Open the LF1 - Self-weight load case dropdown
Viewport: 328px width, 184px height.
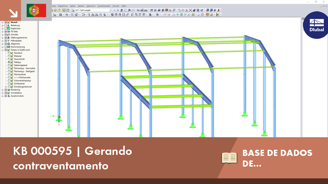[111, 10]
